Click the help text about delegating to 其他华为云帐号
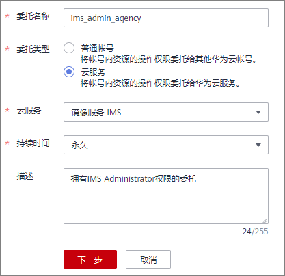285x276 pixels. click(169, 59)
